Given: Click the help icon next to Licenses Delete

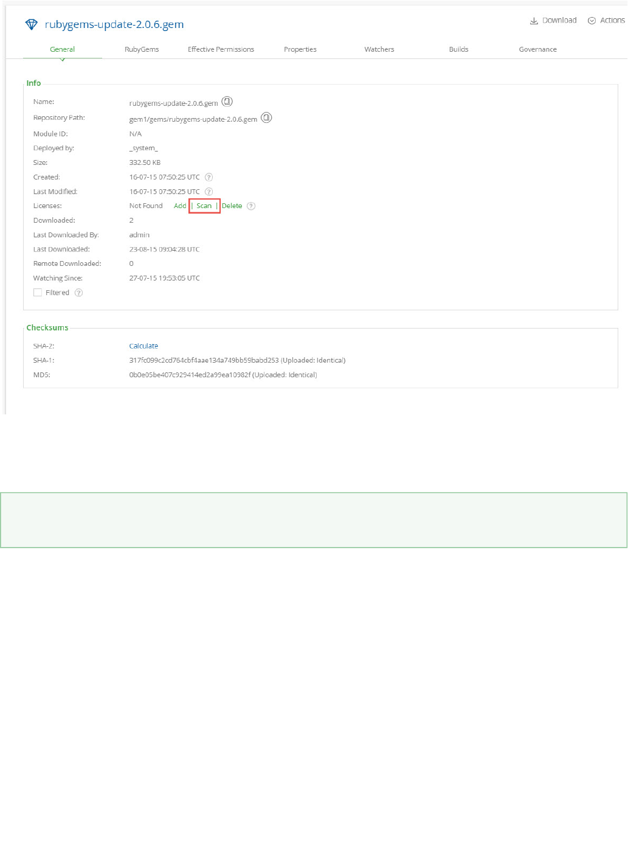Looking at the screenshot, I should pos(251,206).
